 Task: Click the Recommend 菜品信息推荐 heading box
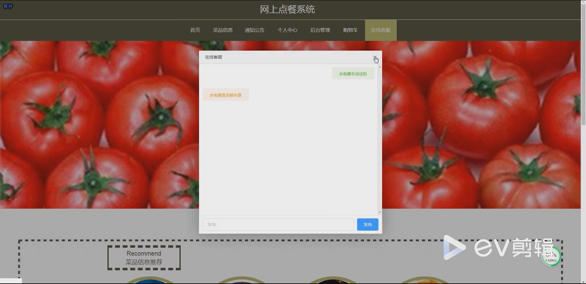coord(144,258)
